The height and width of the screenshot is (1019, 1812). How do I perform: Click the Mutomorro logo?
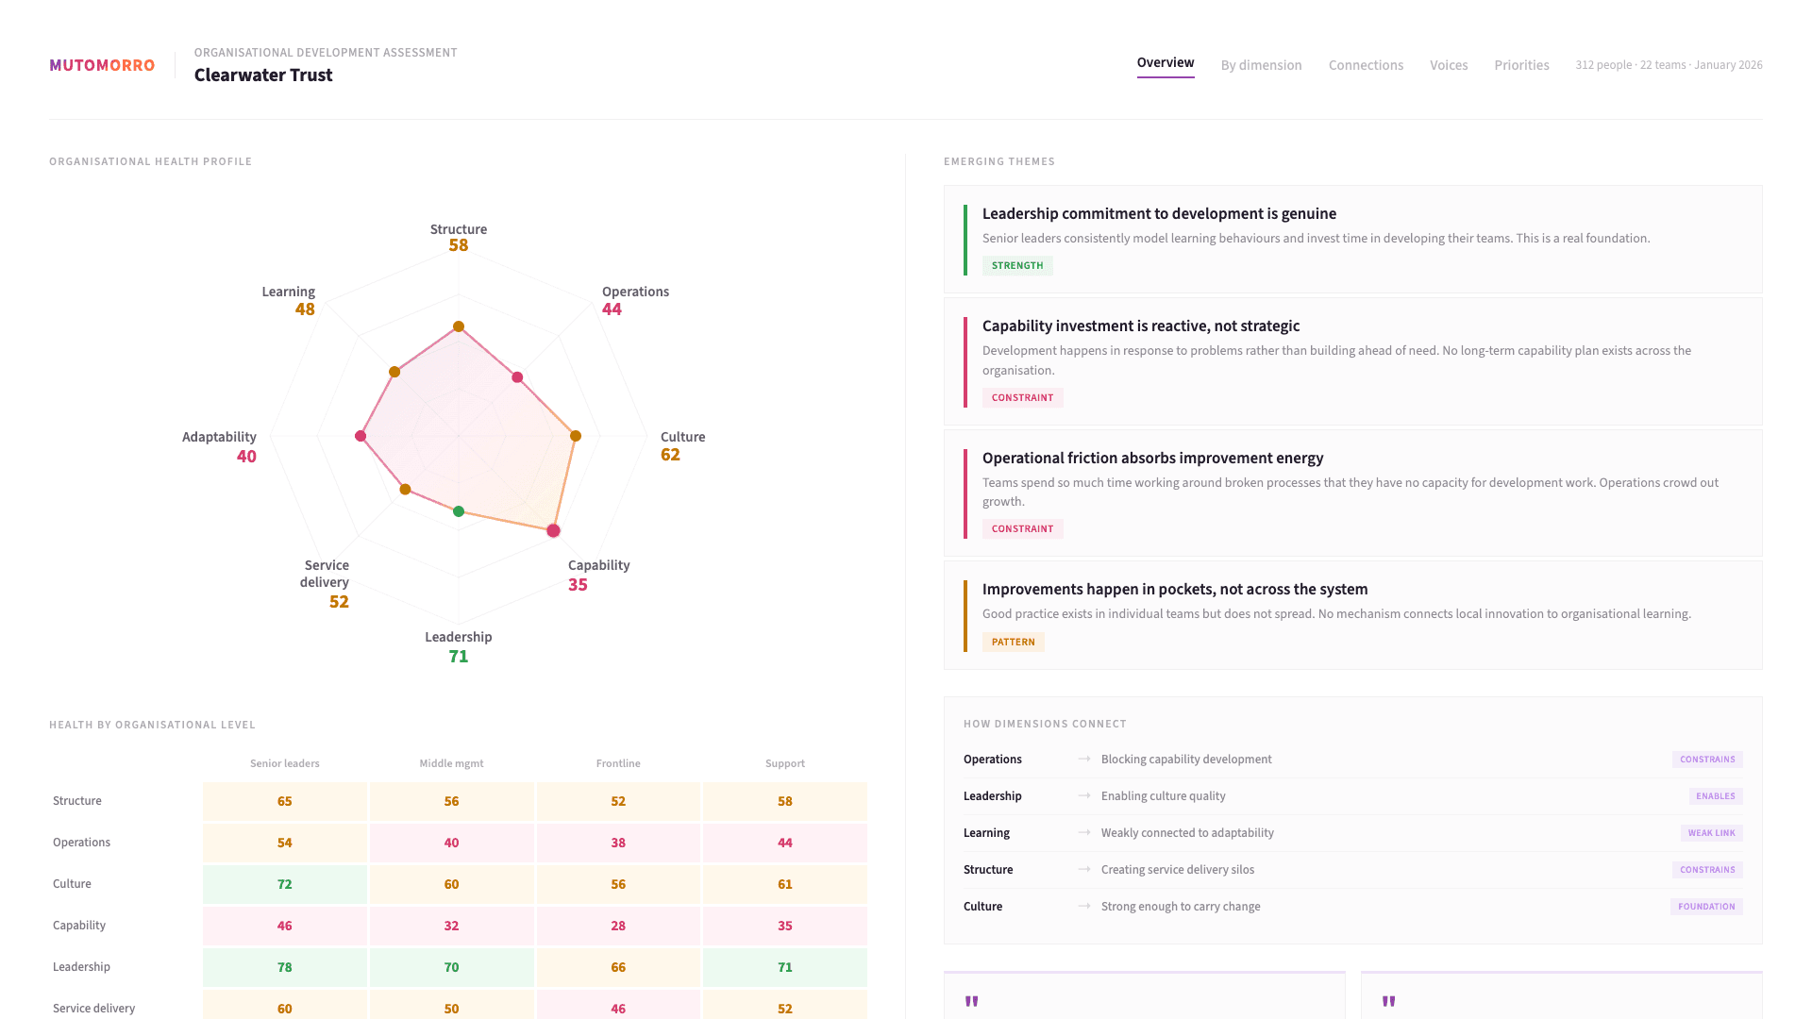click(102, 65)
